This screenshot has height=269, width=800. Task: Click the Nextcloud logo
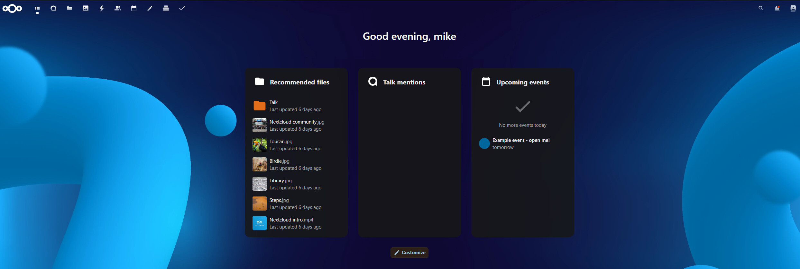tap(12, 9)
